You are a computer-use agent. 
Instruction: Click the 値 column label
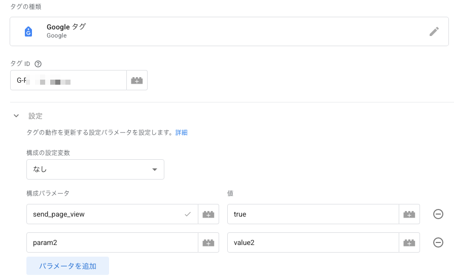[x=230, y=193]
